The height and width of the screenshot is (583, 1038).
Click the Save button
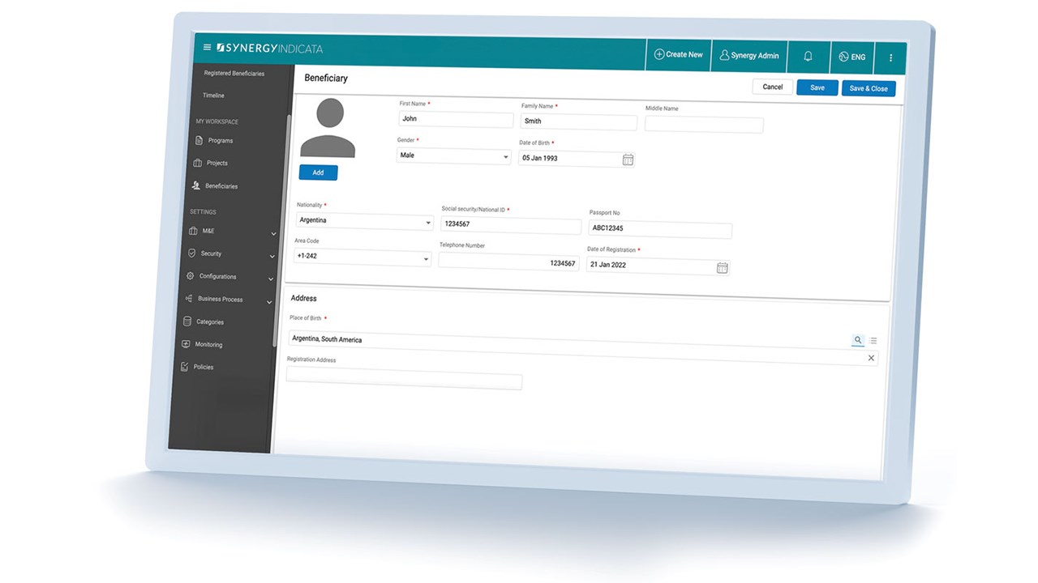pyautogui.click(x=817, y=87)
